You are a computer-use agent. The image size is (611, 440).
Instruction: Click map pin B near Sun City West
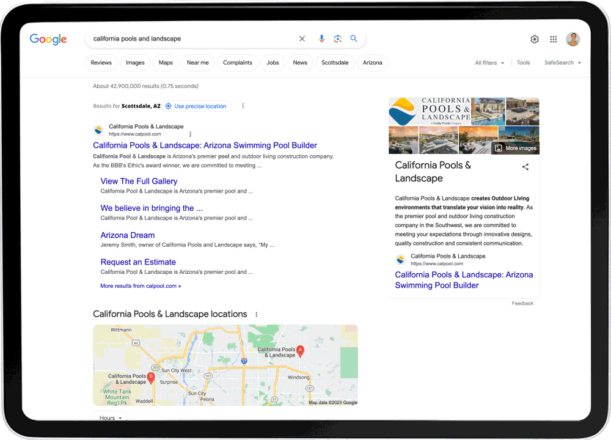tap(151, 378)
